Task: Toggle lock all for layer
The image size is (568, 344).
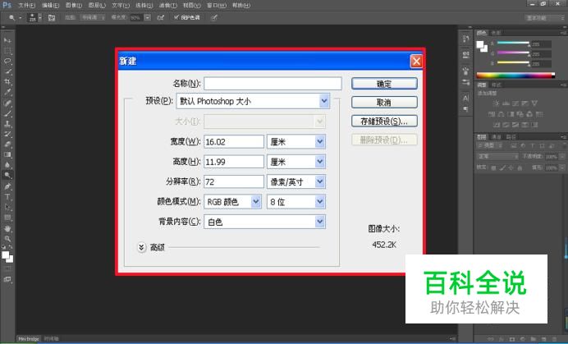Action: [x=520, y=167]
